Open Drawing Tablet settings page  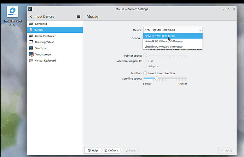(55, 42)
